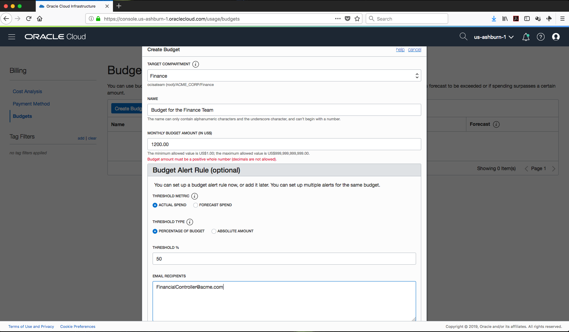Image resolution: width=569 pixels, height=332 pixels.
Task: Open the Target Compartment Finance dropdown
Action: point(284,76)
